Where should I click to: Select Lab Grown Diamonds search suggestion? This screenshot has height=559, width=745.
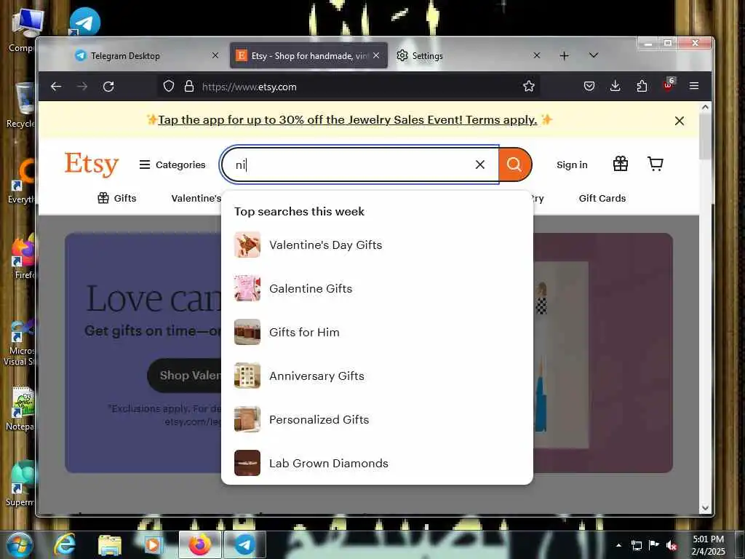tap(377, 464)
